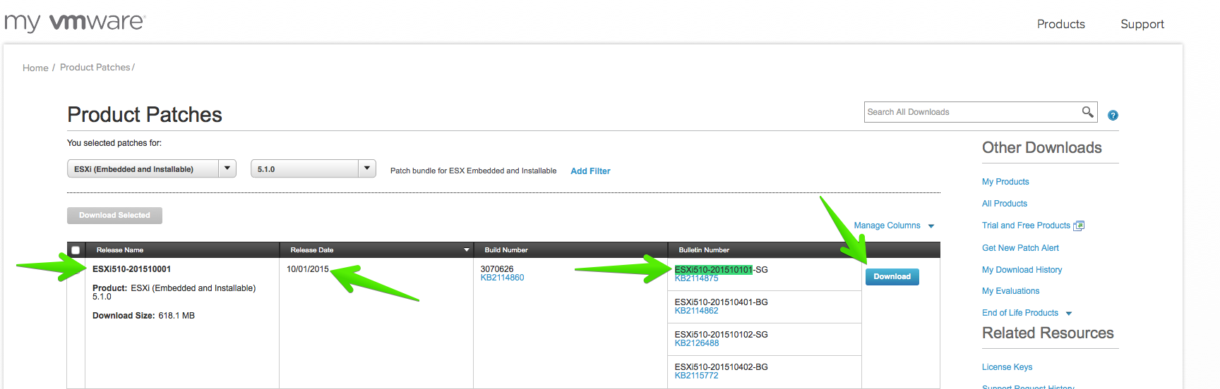Screen dimensions: 1220x389
Task: Open the Support menu
Action: click(x=1142, y=24)
